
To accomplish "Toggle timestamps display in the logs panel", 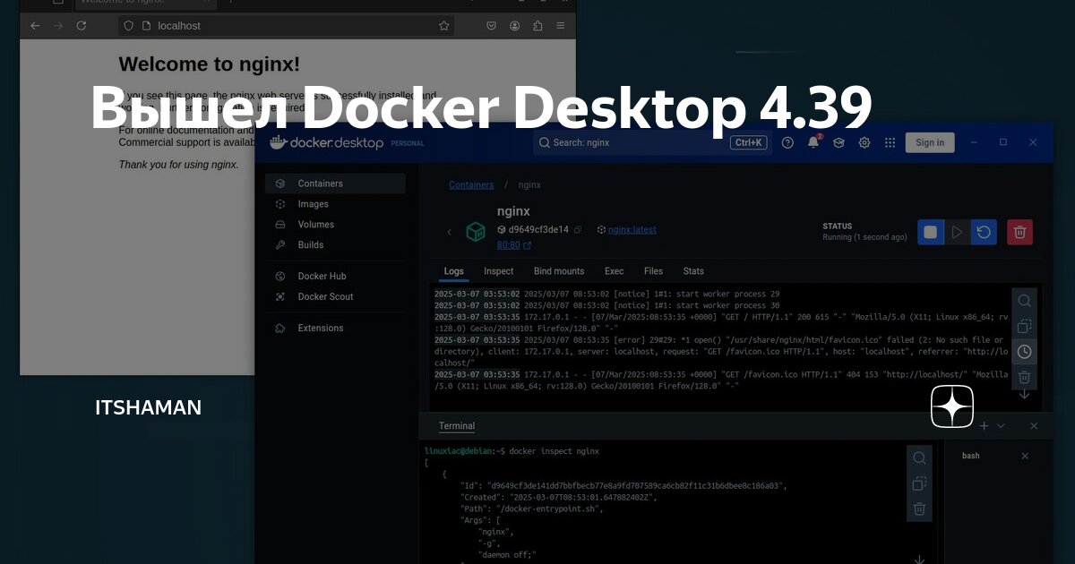I will [x=1024, y=351].
